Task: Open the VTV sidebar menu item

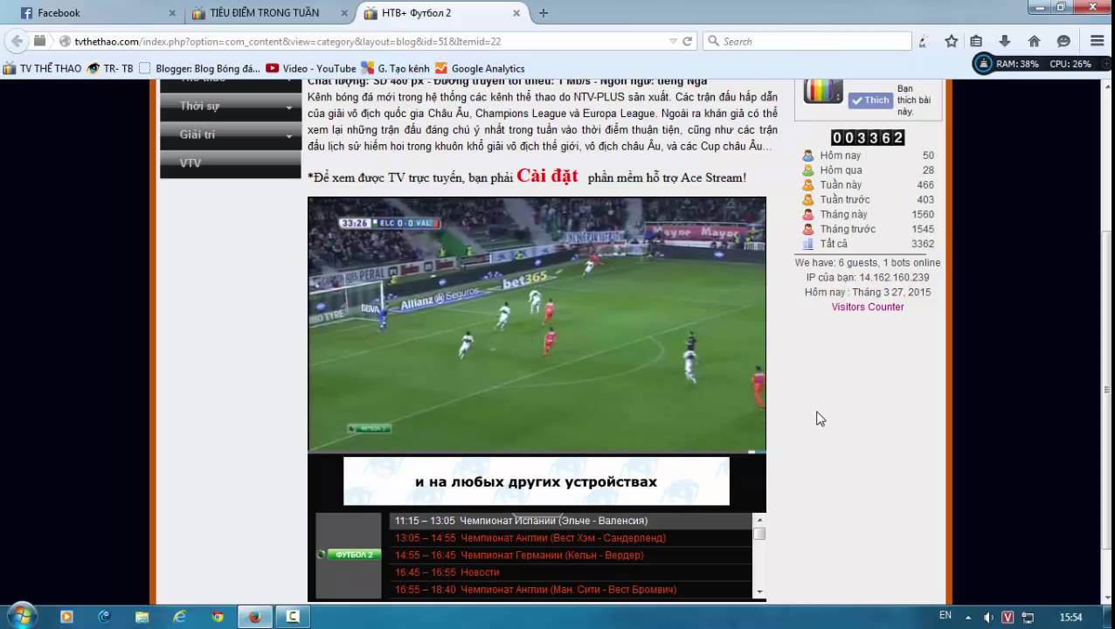Action: coord(231,163)
